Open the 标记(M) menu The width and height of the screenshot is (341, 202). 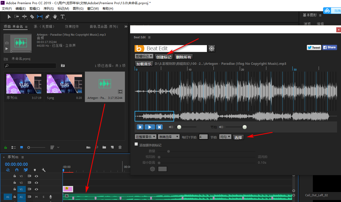pos(63,9)
